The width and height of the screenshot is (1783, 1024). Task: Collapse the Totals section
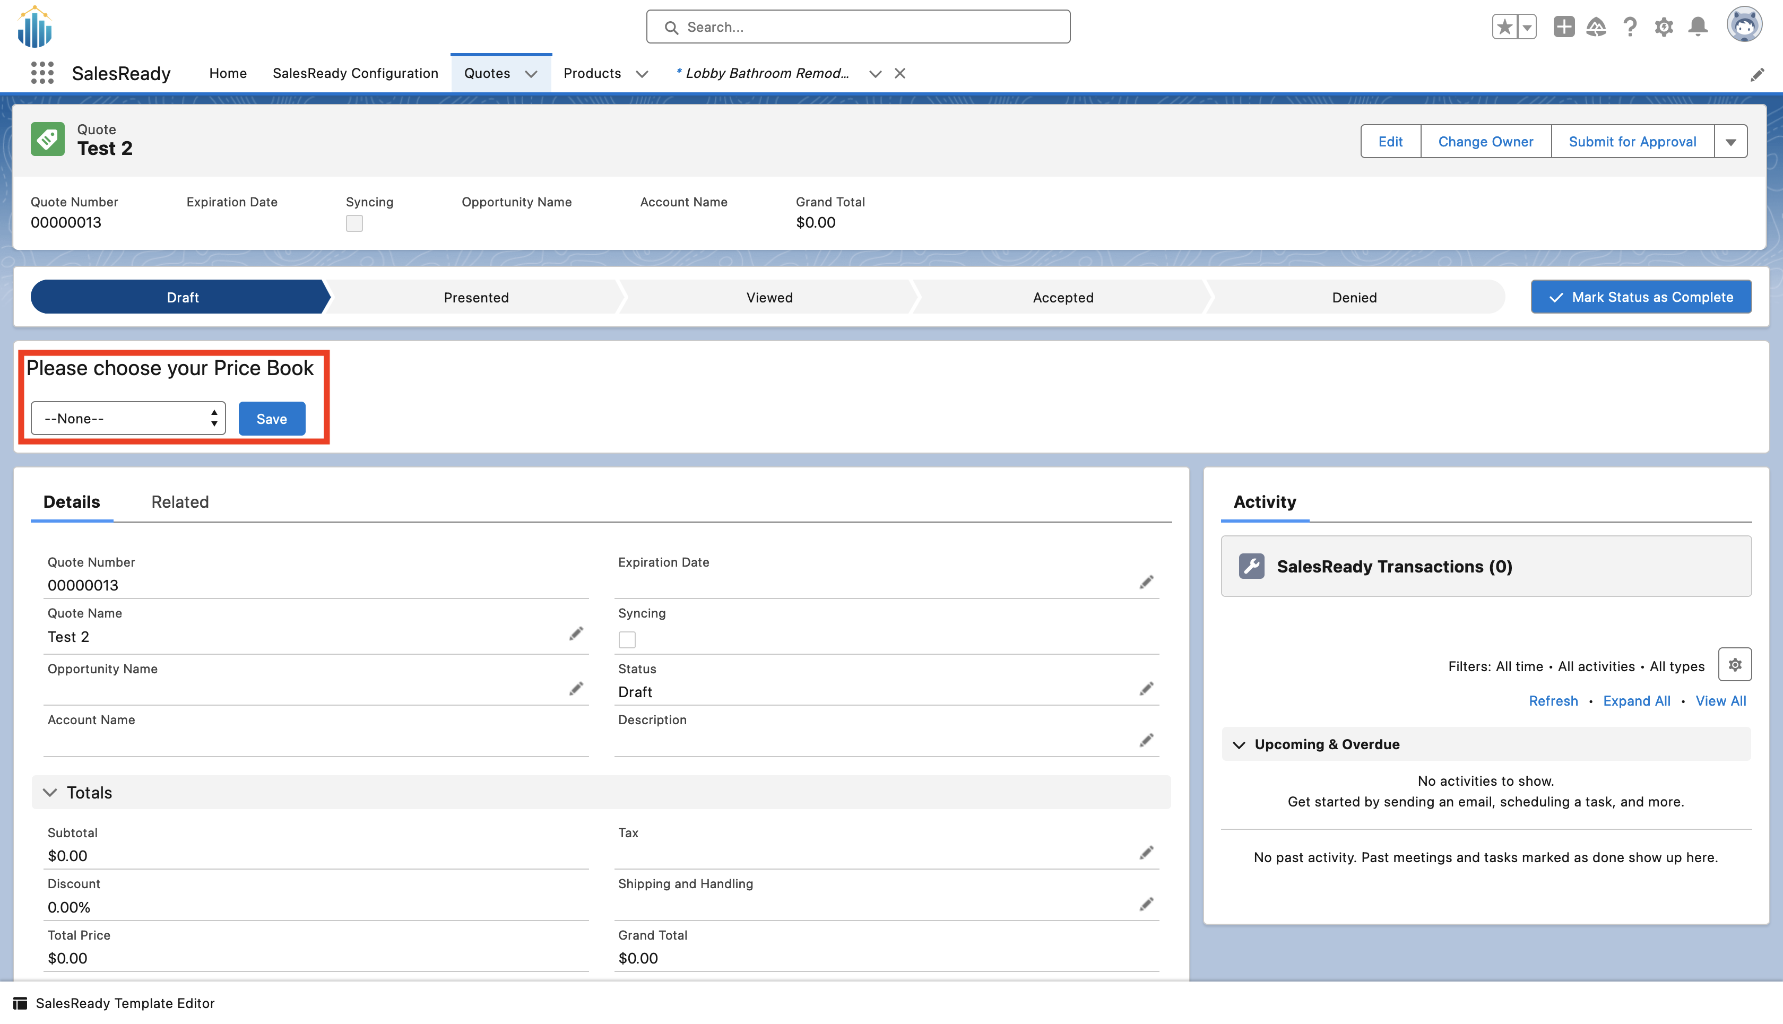click(x=50, y=793)
